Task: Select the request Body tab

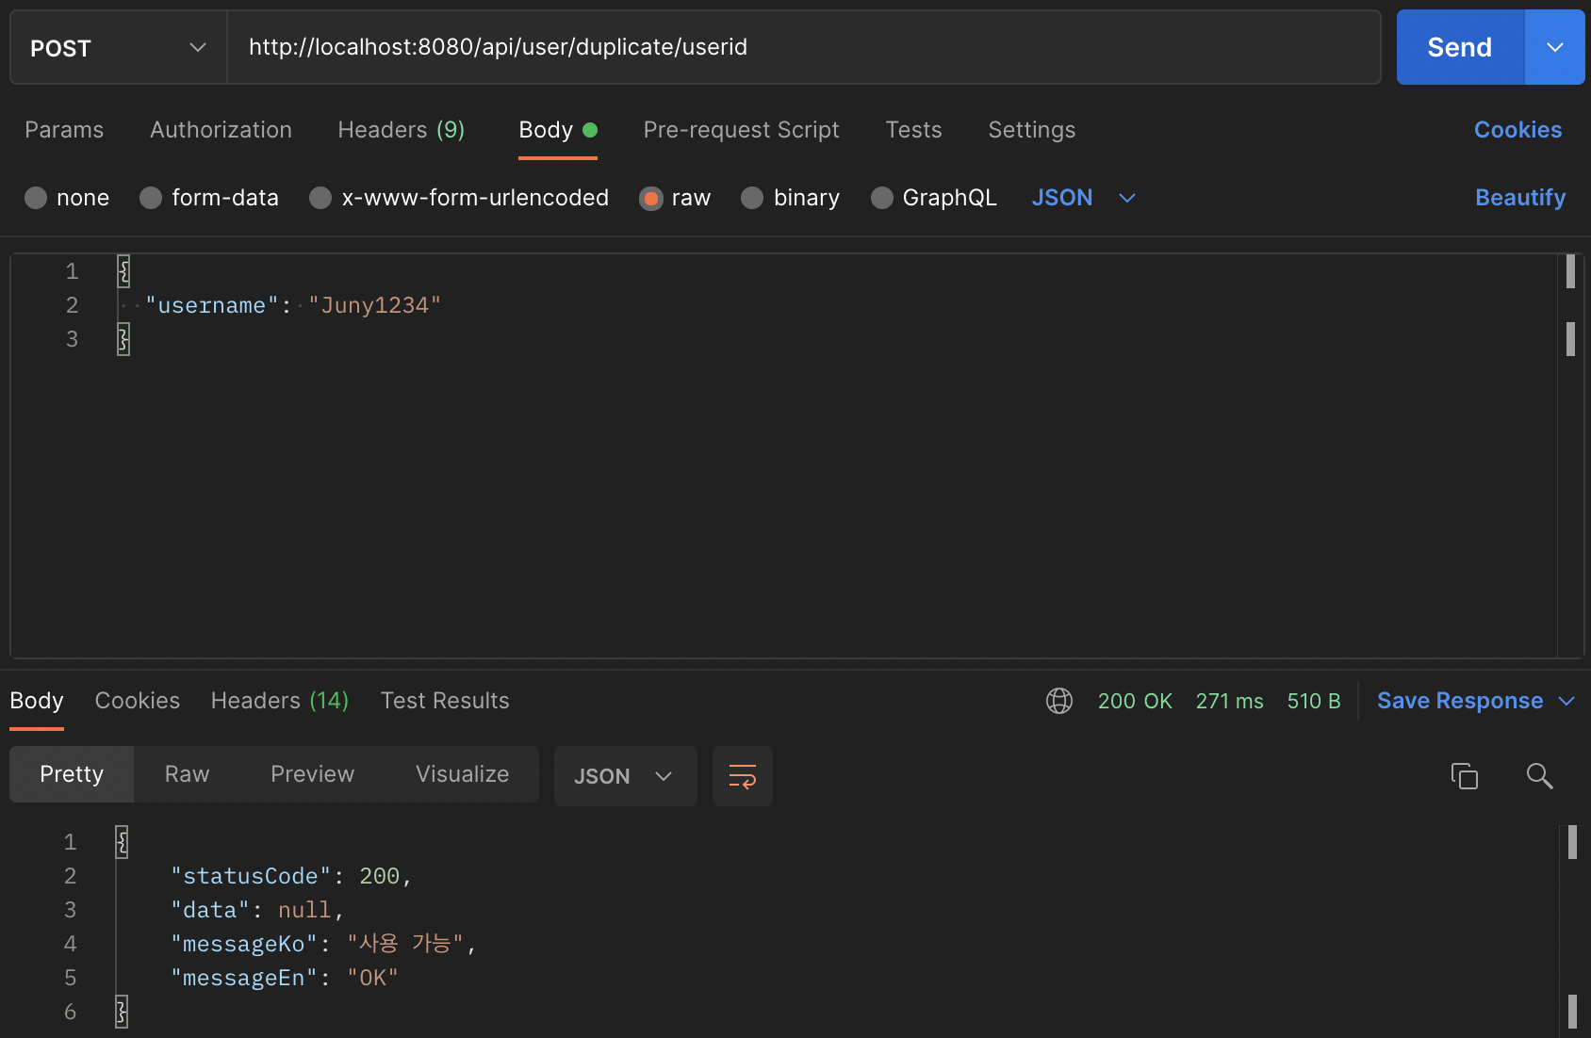Action: point(558,130)
